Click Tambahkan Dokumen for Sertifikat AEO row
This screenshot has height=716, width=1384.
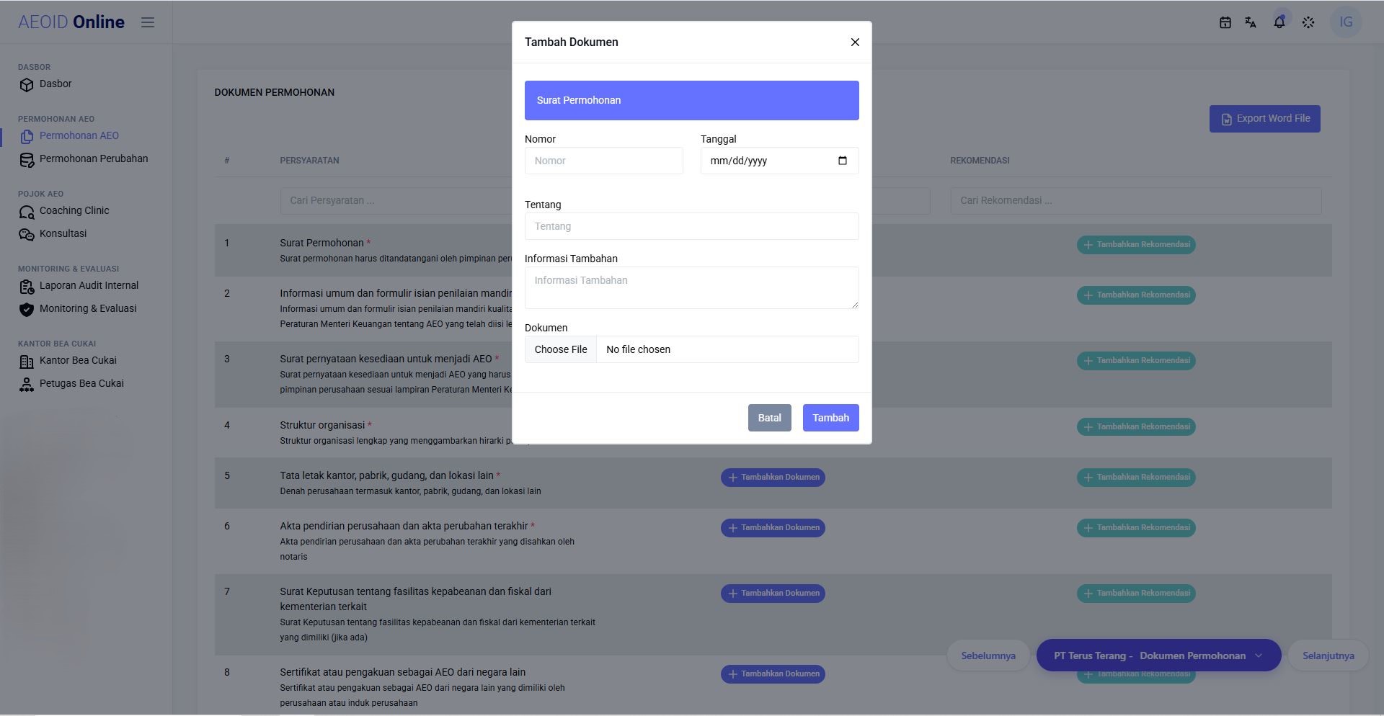(773, 674)
